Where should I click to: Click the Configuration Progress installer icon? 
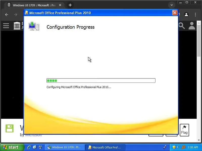(34, 26)
